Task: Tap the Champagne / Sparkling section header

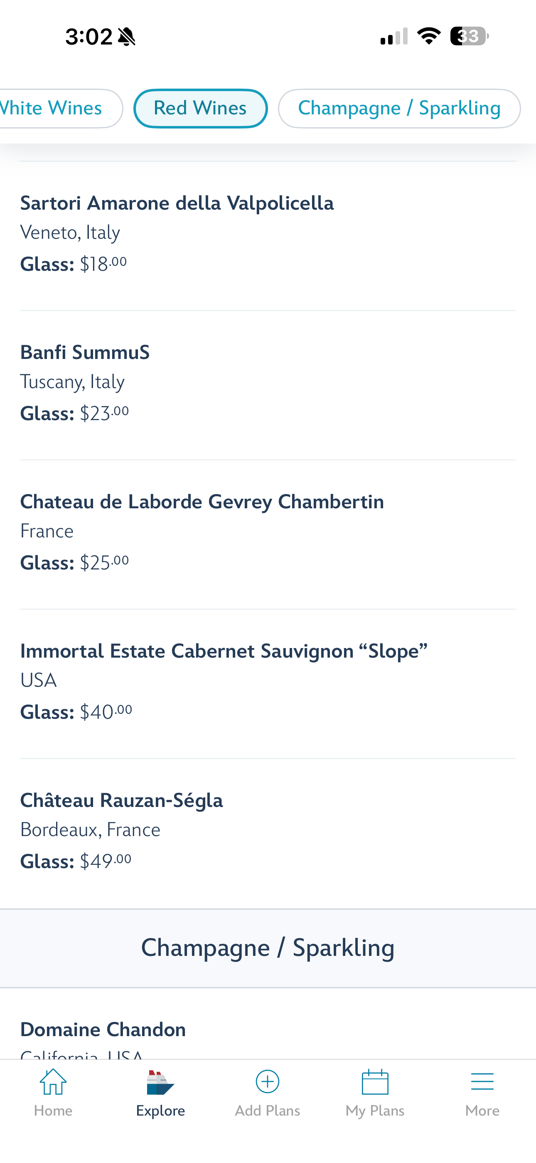Action: pos(268,948)
